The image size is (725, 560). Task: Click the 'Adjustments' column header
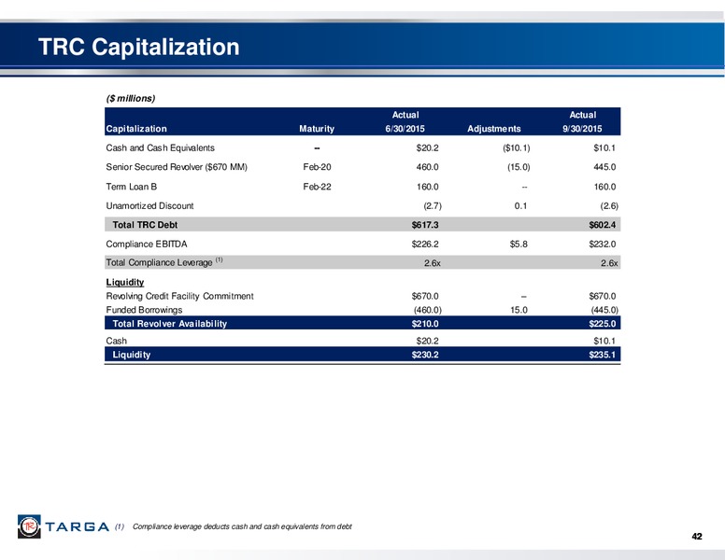pos(494,129)
